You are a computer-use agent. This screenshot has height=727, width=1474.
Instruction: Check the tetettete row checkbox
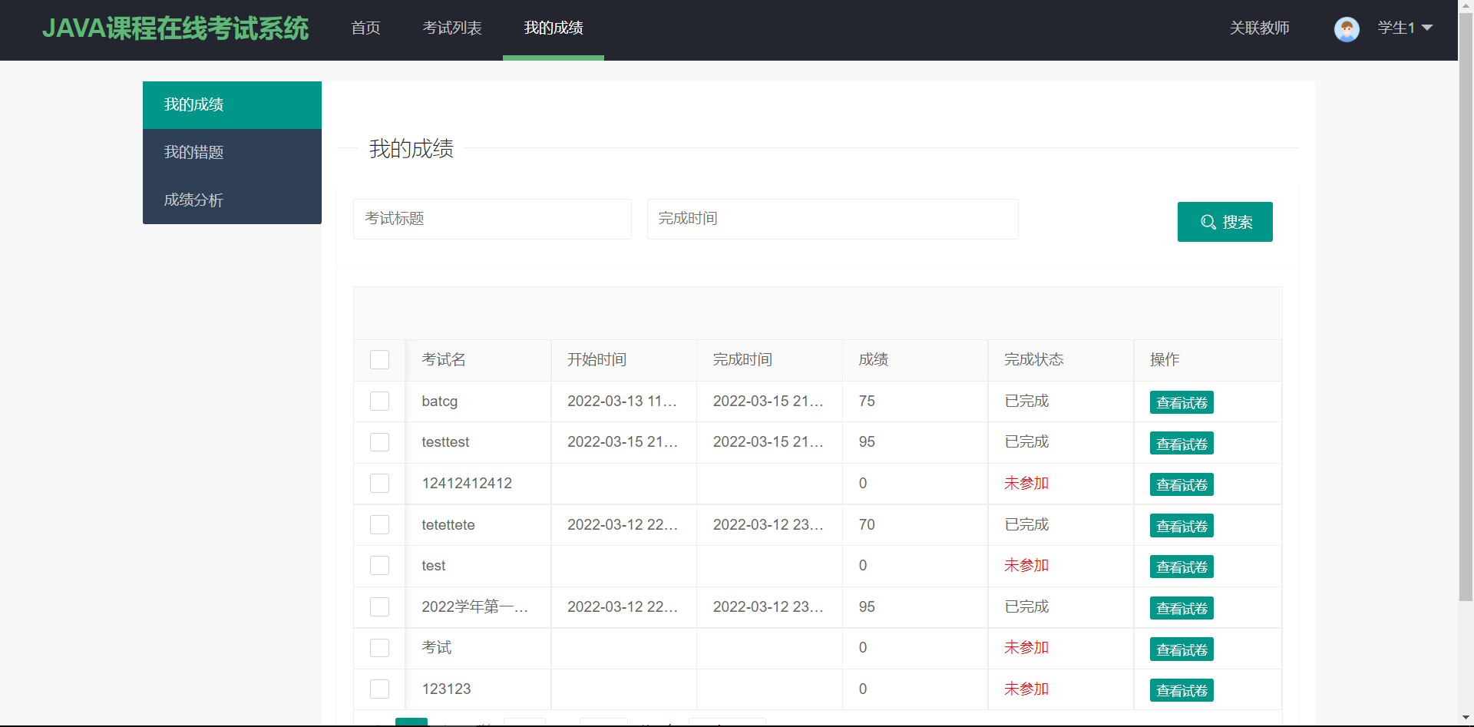(x=379, y=525)
